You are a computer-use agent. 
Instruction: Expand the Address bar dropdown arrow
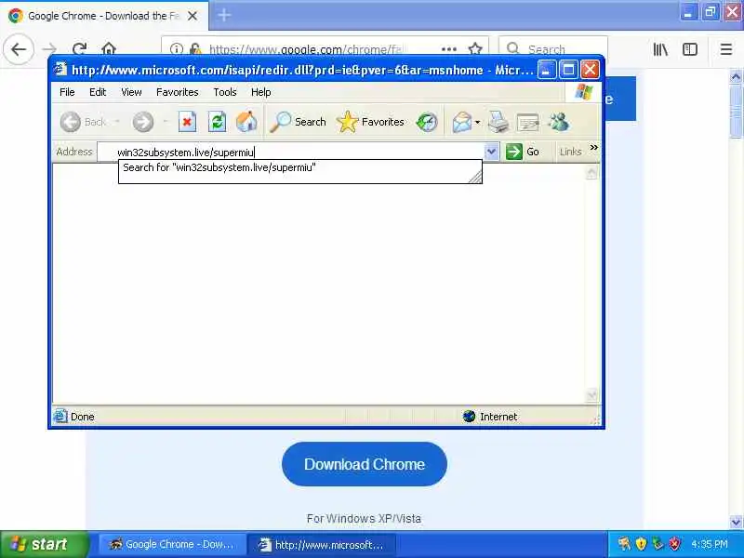[x=492, y=152]
